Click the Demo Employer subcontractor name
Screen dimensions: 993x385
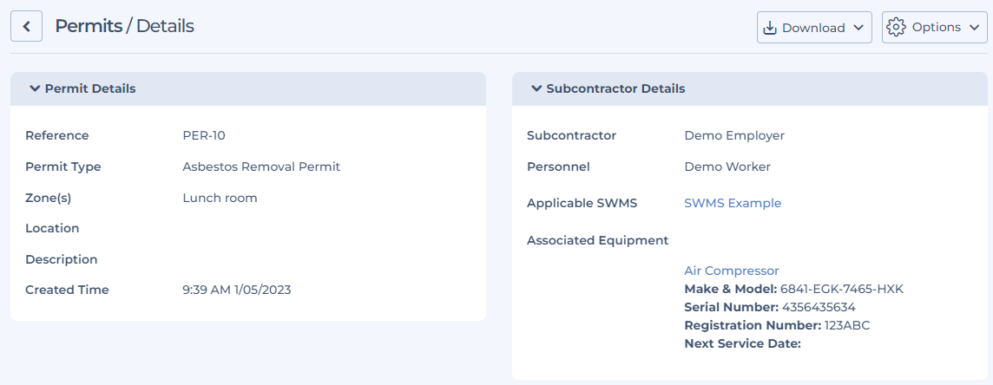734,135
